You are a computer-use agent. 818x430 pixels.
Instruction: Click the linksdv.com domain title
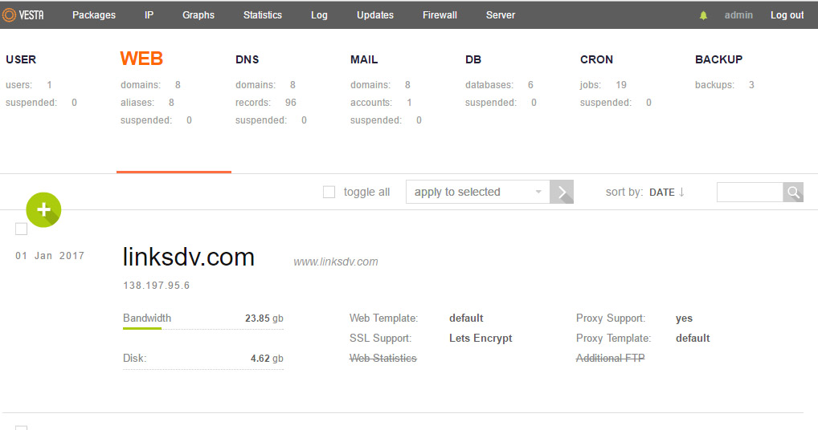(x=188, y=258)
